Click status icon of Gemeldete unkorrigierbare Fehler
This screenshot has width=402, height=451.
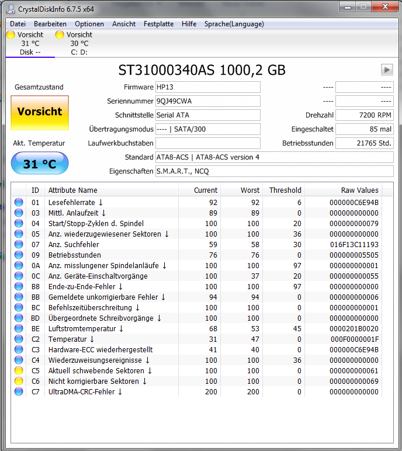tap(19, 297)
